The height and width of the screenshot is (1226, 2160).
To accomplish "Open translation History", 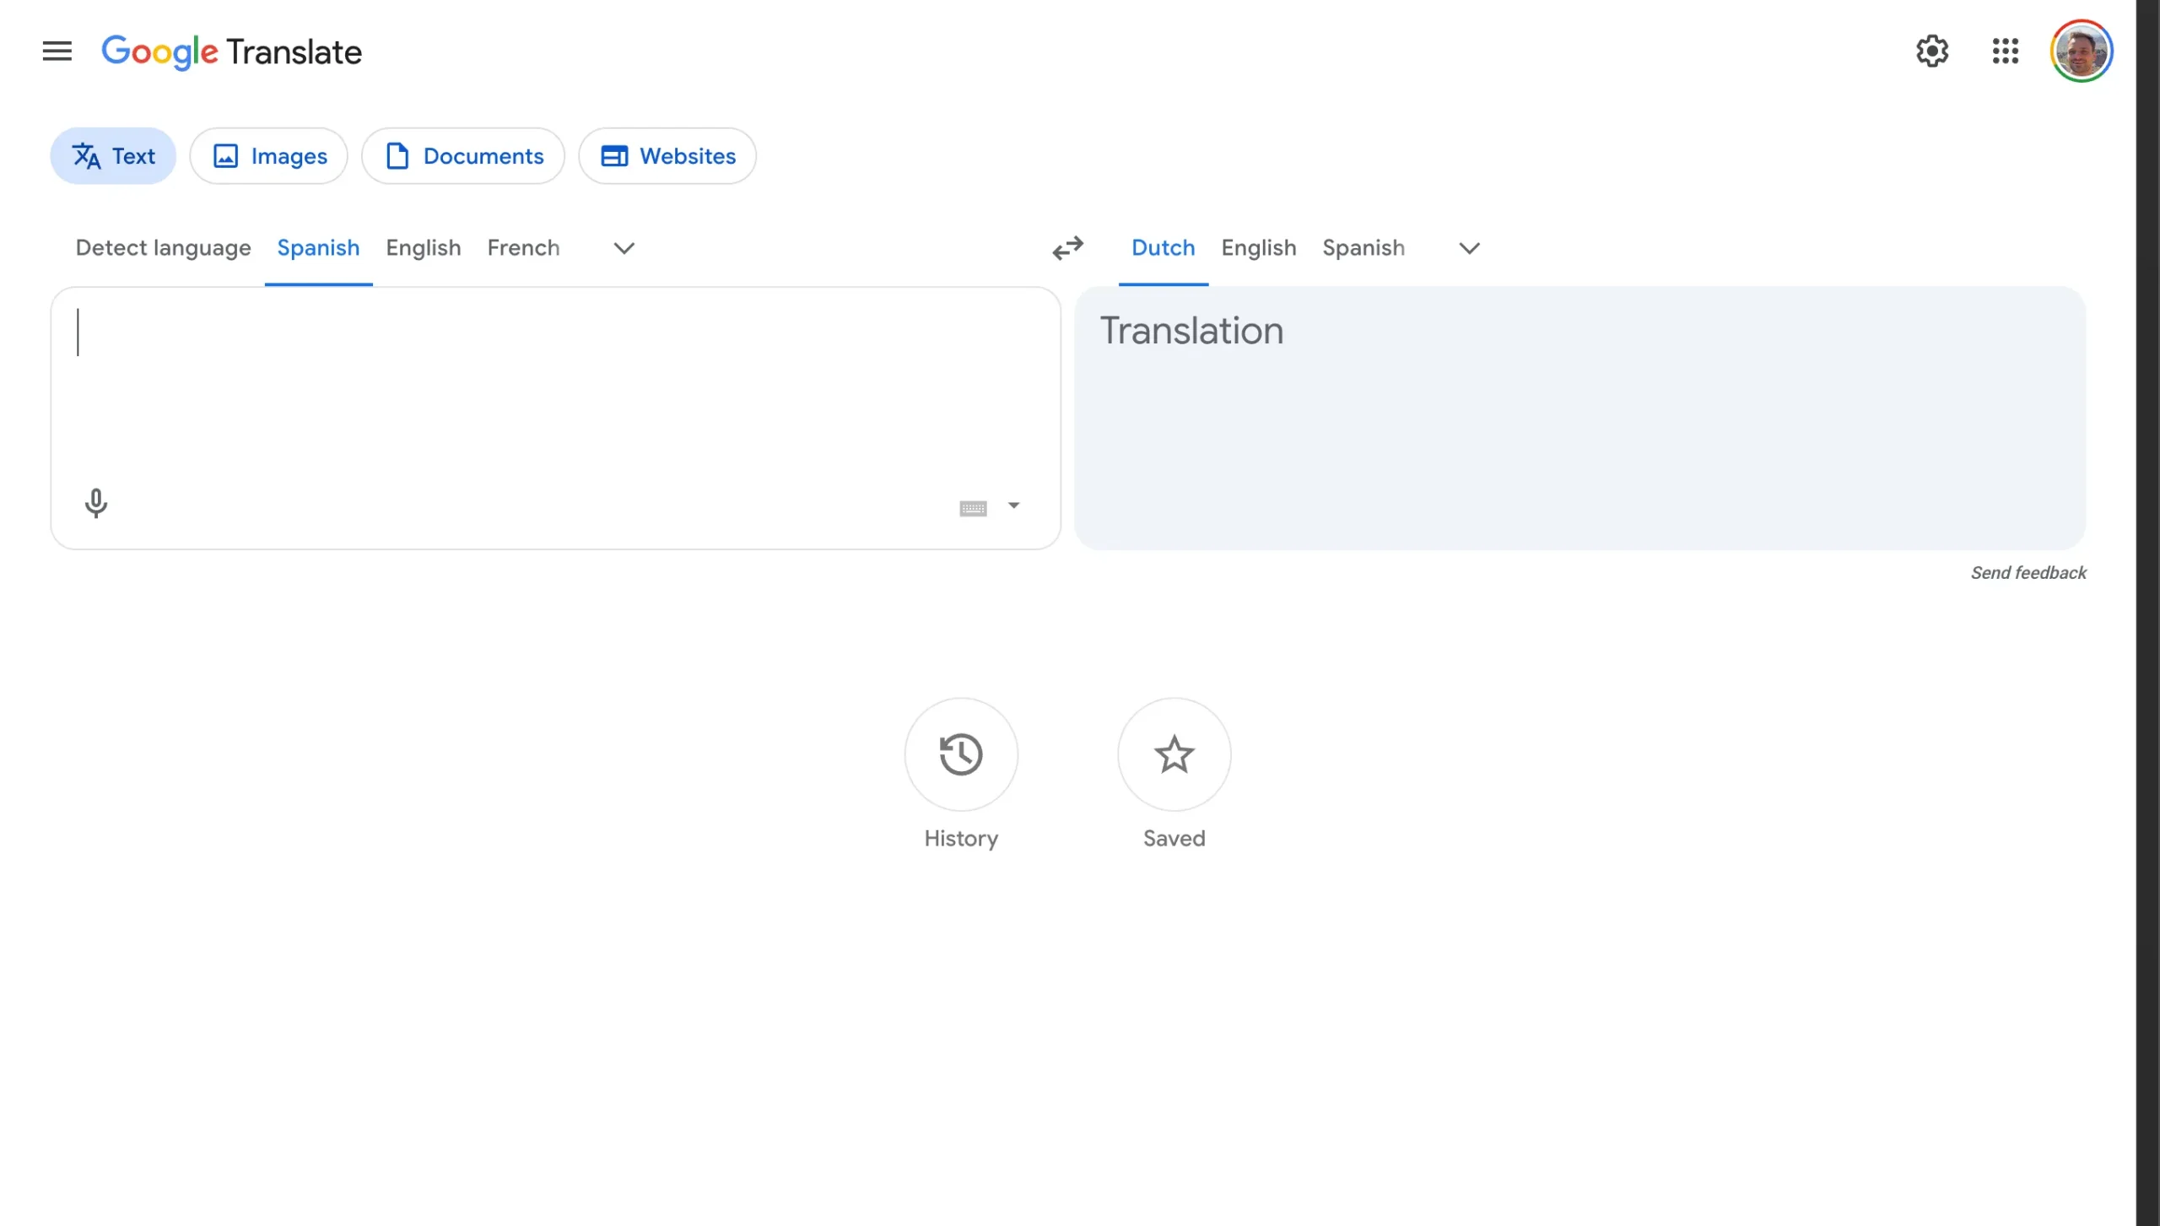I will [961, 754].
